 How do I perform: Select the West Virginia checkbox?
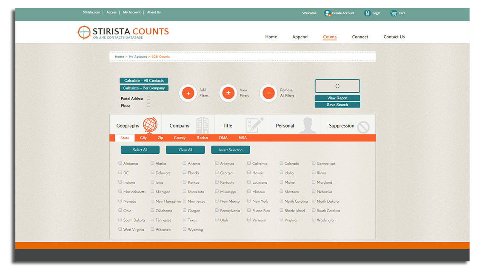click(120, 229)
